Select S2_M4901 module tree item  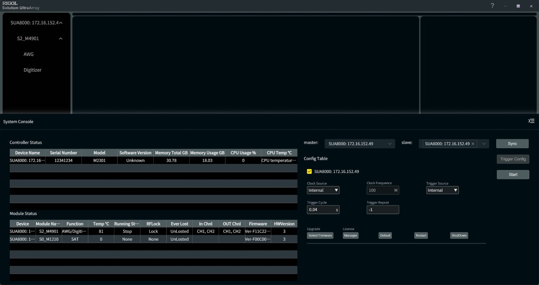click(28, 39)
